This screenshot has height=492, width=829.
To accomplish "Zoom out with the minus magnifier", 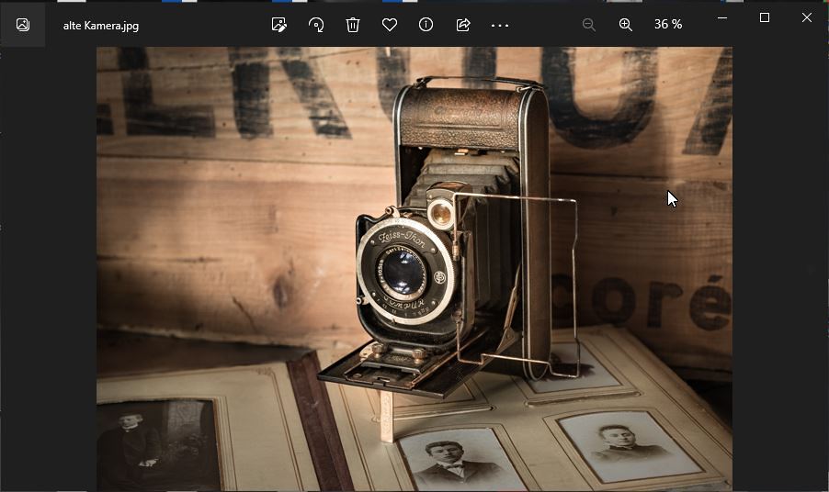I will [589, 25].
